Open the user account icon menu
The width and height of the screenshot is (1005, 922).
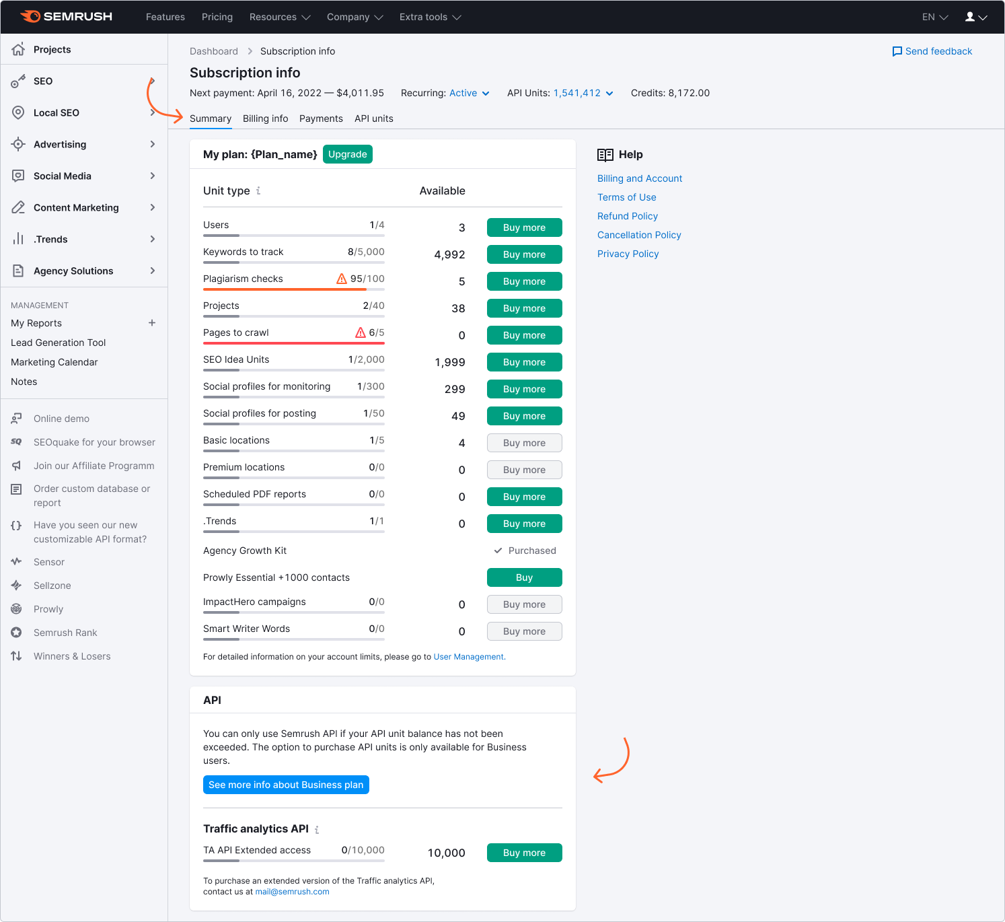976,17
